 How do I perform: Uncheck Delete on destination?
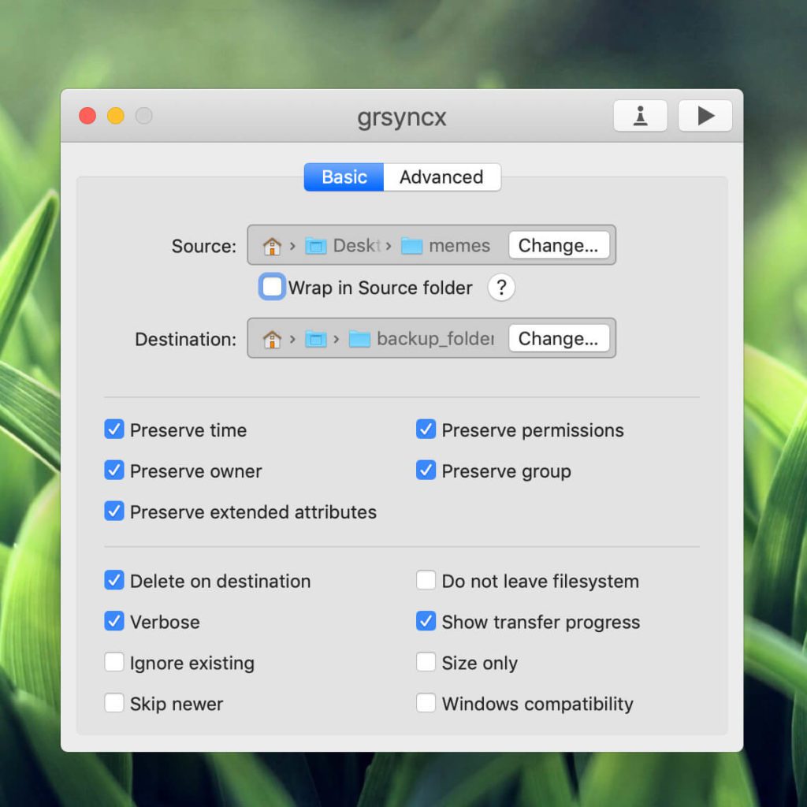(114, 581)
